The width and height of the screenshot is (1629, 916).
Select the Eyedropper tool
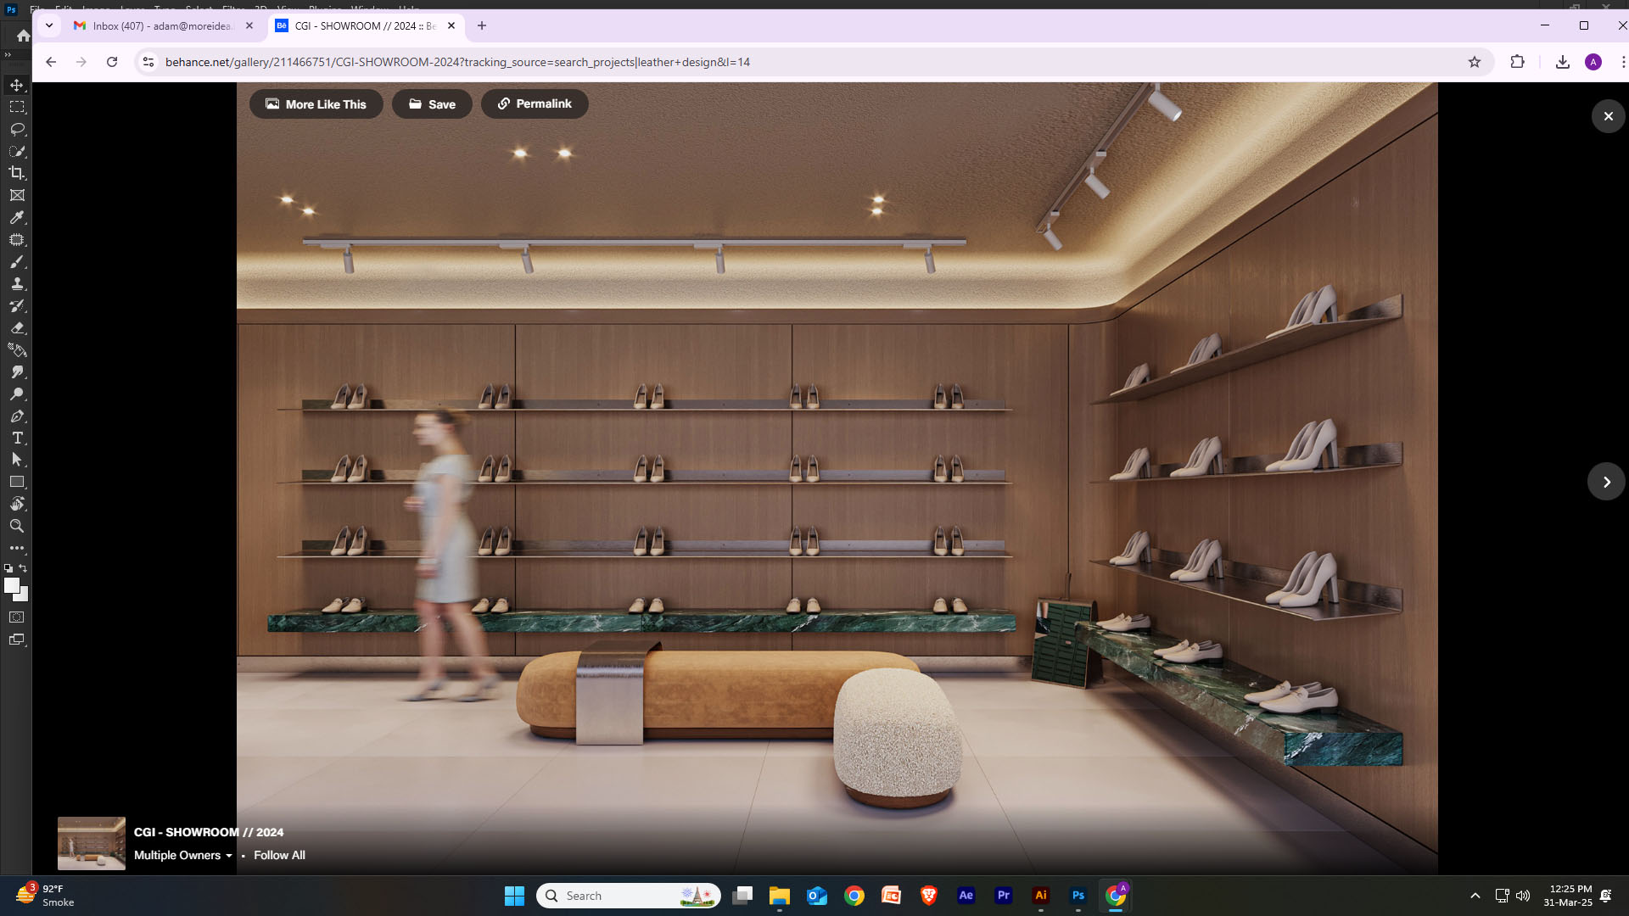point(17,217)
